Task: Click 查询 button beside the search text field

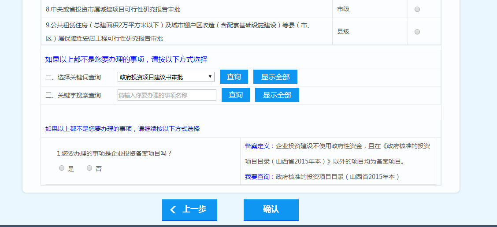Action: tap(235, 95)
